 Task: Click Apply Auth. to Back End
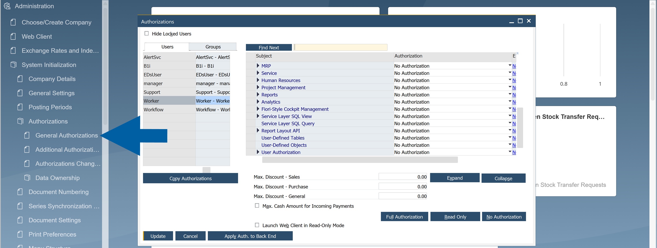coord(250,236)
